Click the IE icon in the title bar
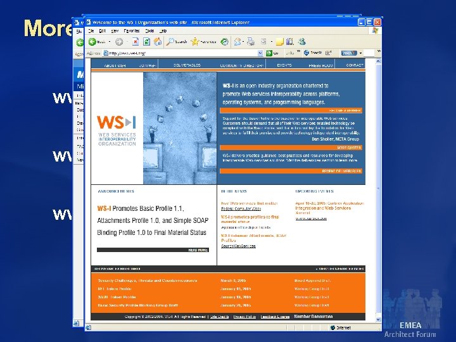 pyautogui.click(x=89, y=22)
